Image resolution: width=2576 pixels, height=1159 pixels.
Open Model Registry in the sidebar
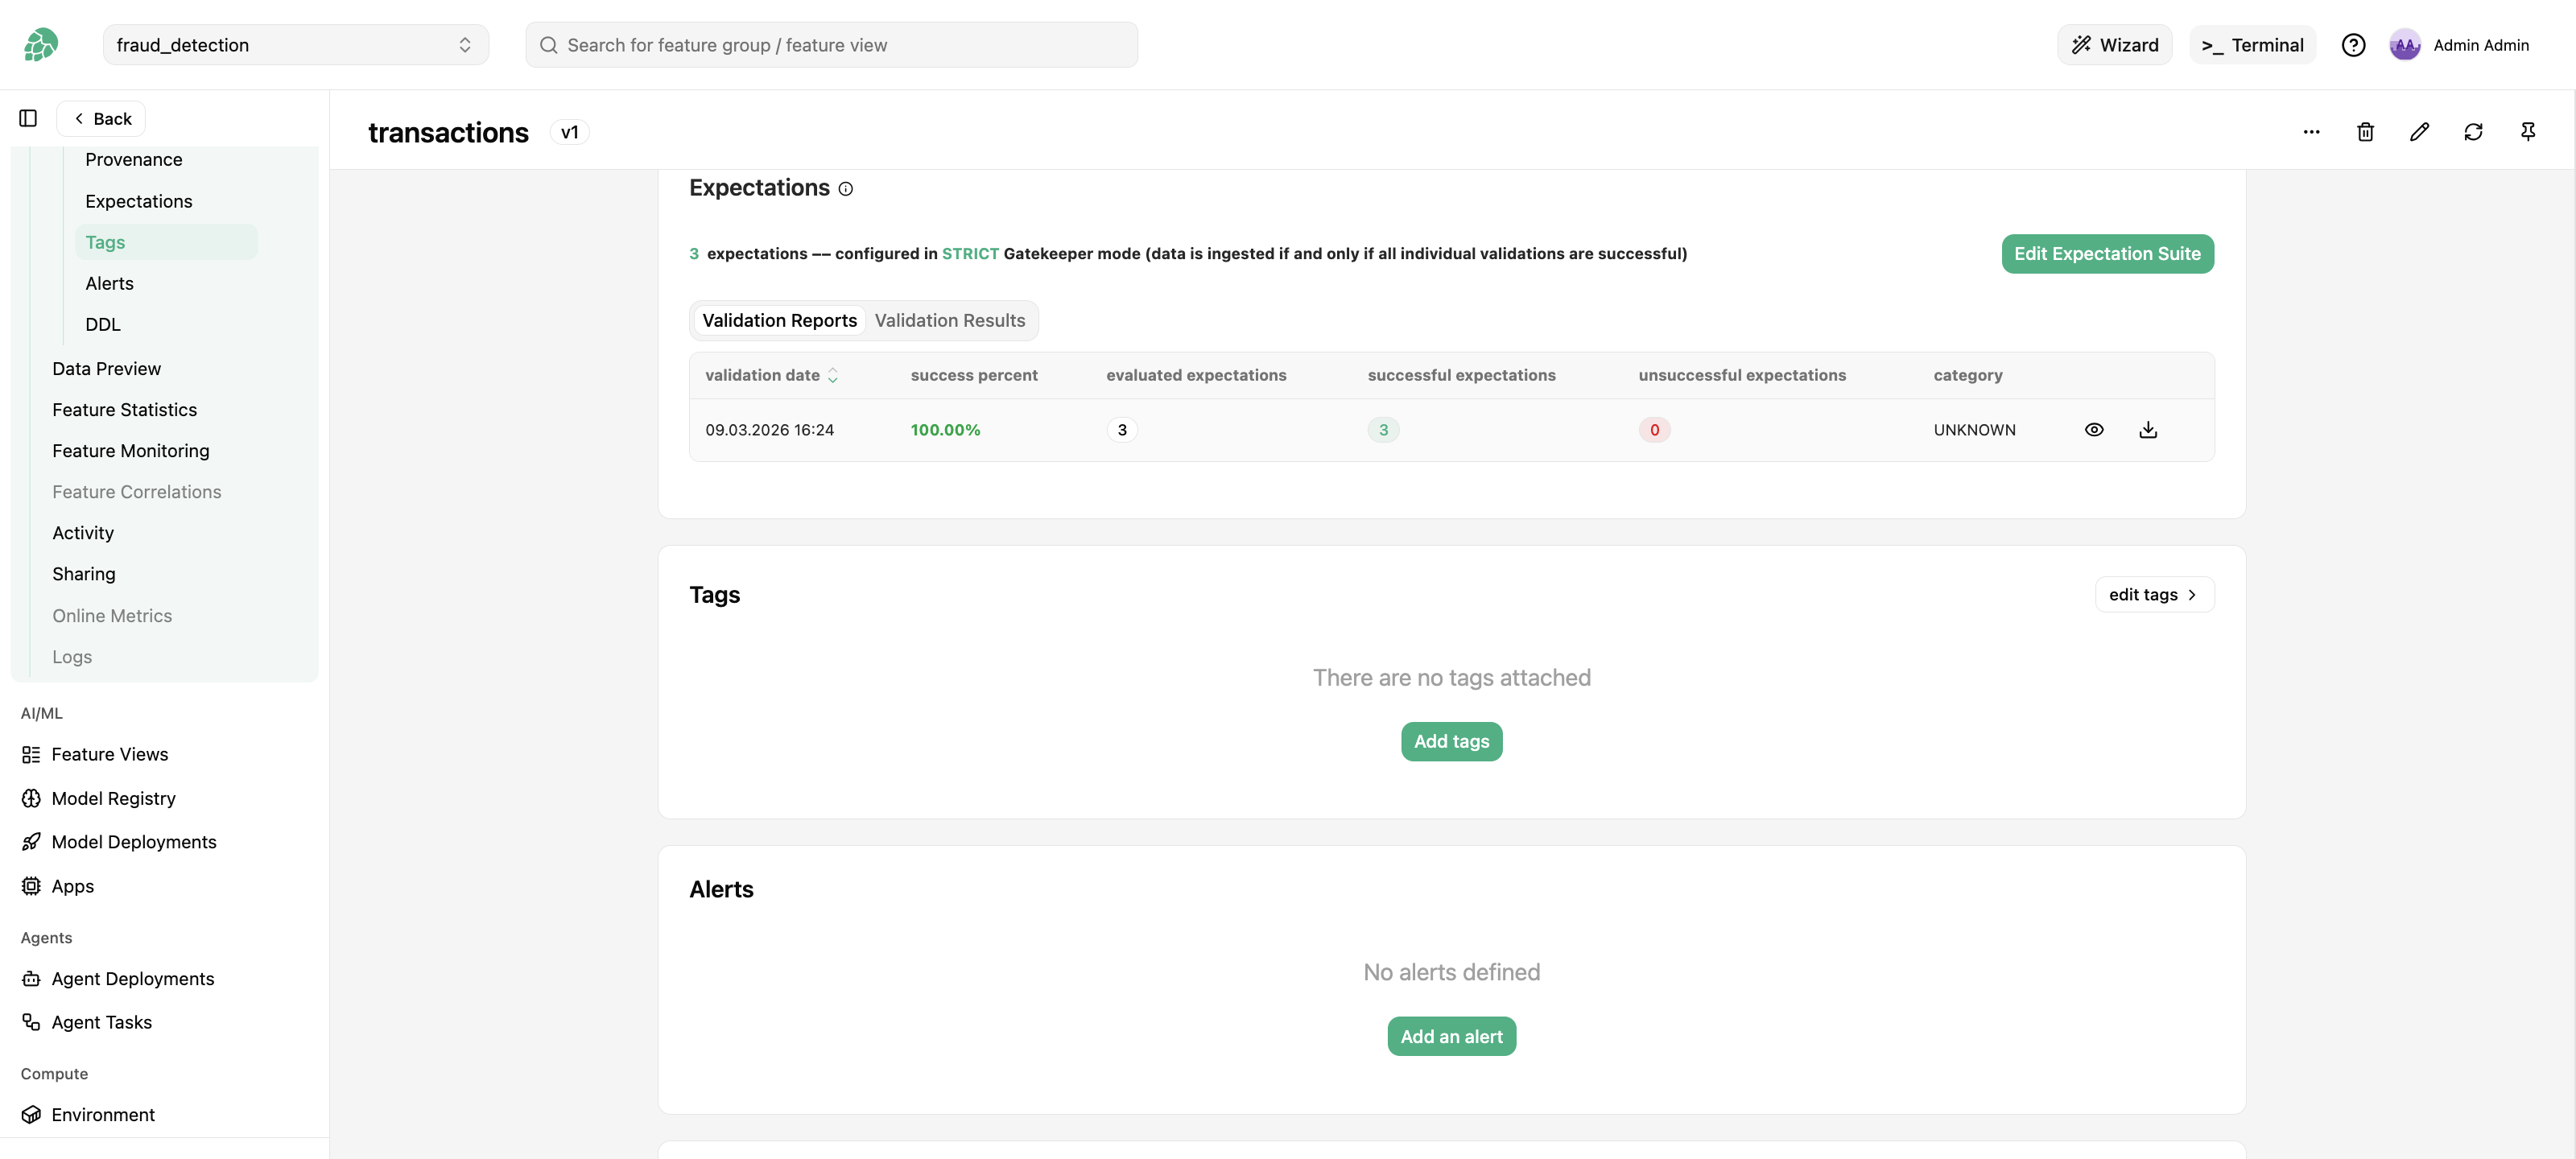tap(113, 798)
